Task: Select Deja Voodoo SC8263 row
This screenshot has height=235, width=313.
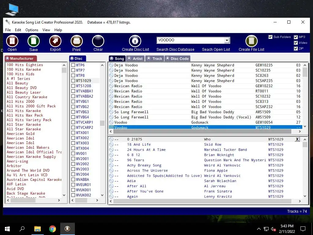Action: point(205,76)
